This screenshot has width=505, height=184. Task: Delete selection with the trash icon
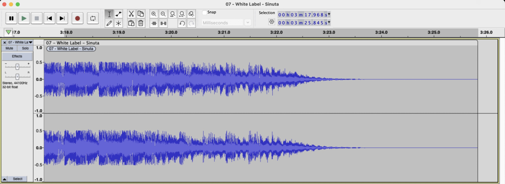point(141,24)
